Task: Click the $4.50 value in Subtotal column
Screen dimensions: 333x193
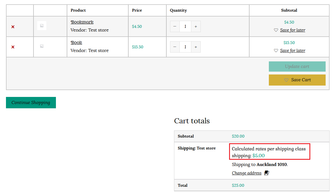Action: tap(289, 22)
